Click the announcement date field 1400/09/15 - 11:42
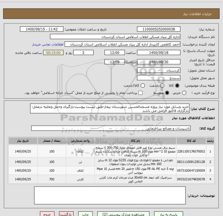The image size is (223, 216). (42, 29)
